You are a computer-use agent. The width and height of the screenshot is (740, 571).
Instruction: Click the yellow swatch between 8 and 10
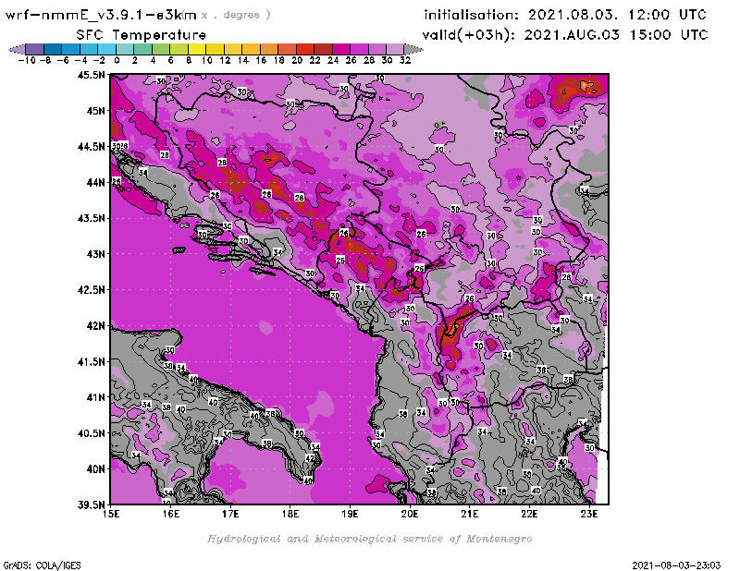point(197,50)
